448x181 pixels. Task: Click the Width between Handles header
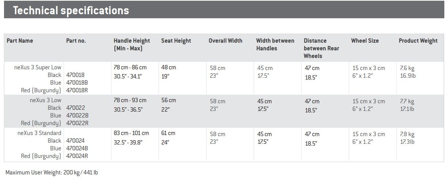tap(275, 45)
